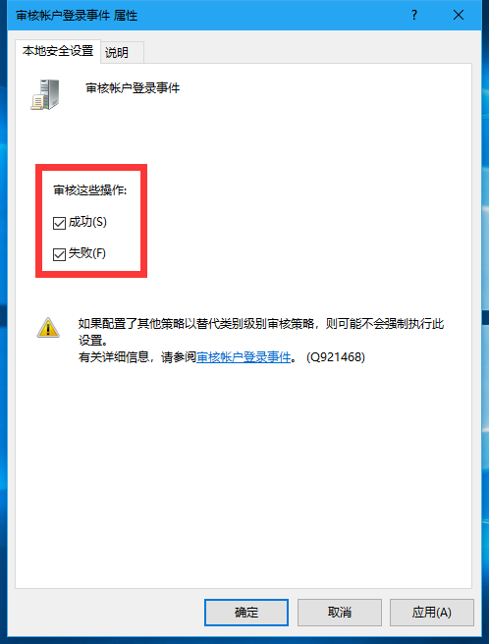Click the yellow warning triangle icon
The height and width of the screenshot is (644, 489).
(x=48, y=328)
